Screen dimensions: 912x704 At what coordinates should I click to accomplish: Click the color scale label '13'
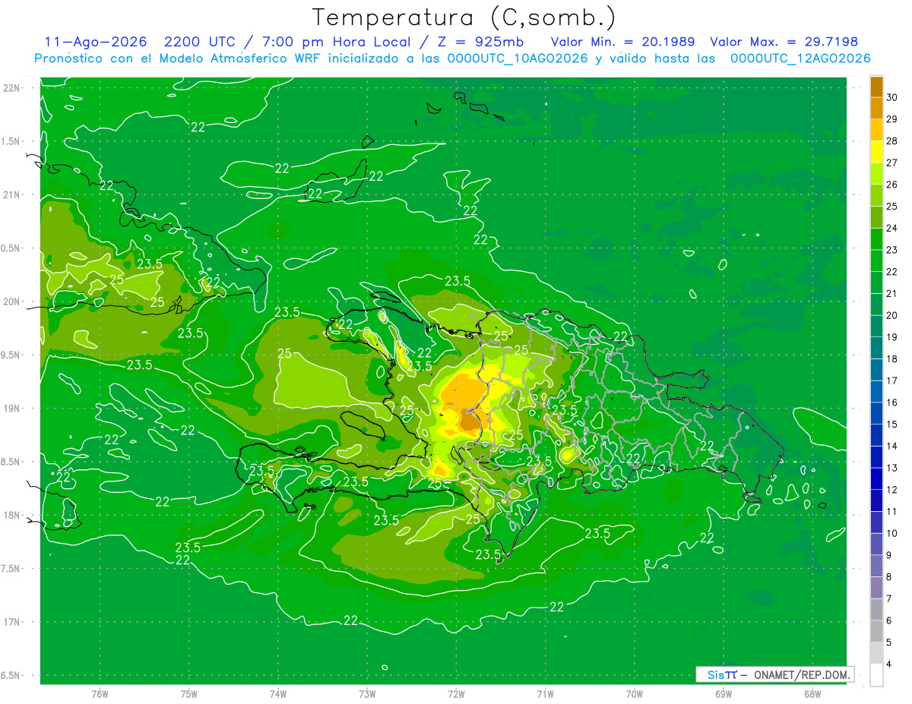pos(892,468)
